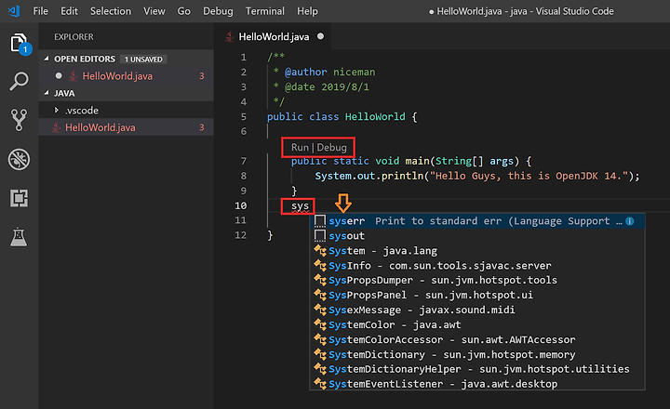
Task: Click line number 10 in gutter
Action: [241, 205]
